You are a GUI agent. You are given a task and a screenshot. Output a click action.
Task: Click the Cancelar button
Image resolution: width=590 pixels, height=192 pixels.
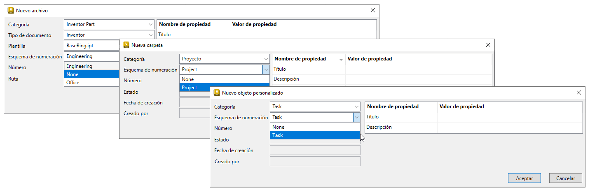pos(565,178)
